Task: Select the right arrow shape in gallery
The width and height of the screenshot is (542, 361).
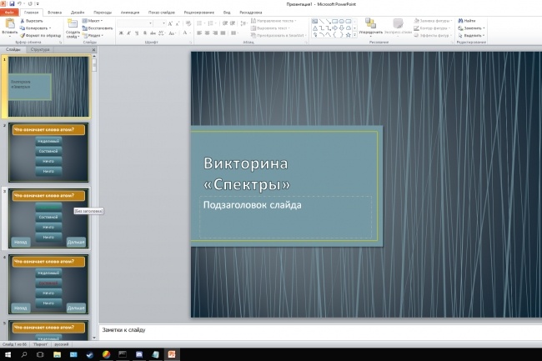Action: tap(335, 28)
